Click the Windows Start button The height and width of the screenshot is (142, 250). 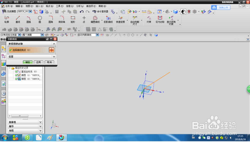5,137
